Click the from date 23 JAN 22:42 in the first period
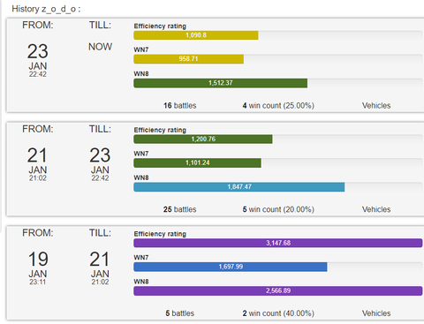 pos(38,60)
